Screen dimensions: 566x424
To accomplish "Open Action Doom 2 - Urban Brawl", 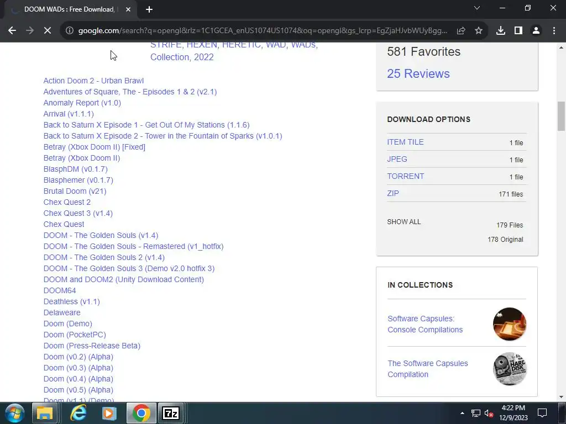I will coord(93,81).
